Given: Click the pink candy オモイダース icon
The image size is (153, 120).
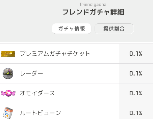Looking at the screenshot, I should tap(8, 93).
